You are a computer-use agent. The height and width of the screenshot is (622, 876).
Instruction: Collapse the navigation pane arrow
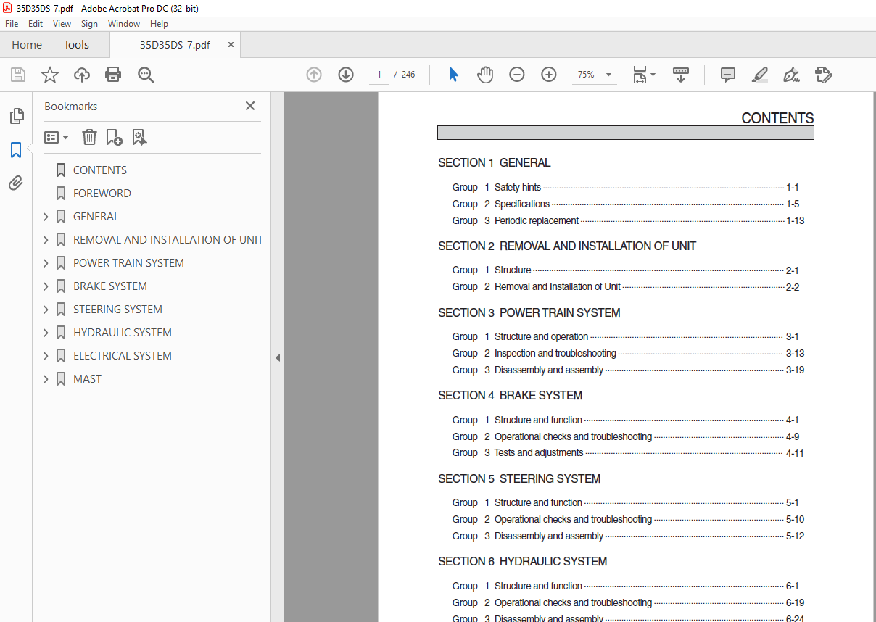tap(278, 357)
